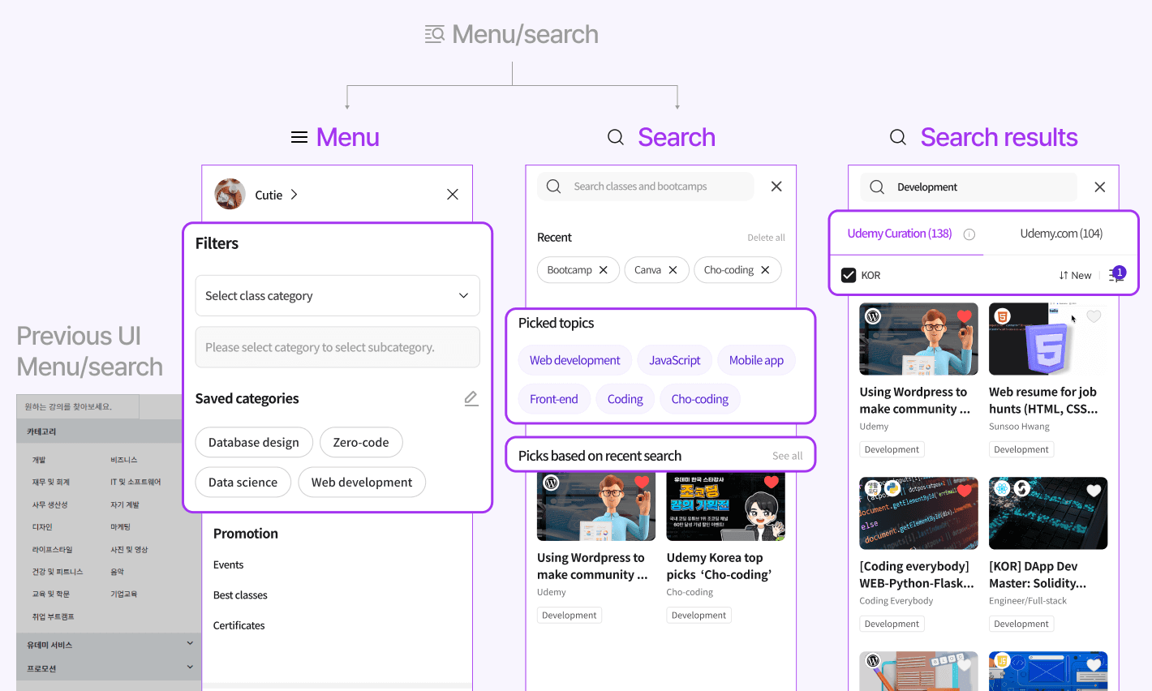Select 디자인 category in Previous UI

click(x=42, y=527)
